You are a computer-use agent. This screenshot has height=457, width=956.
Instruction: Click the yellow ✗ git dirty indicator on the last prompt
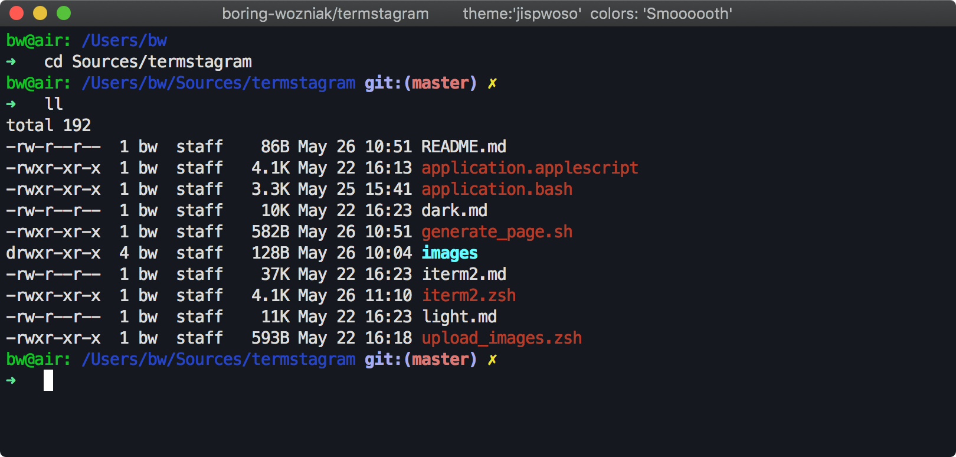point(492,360)
